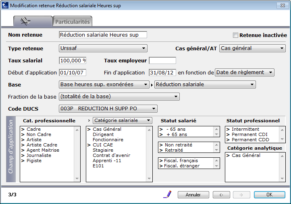Viewport: 291px width, 204px height.
Task: Select the first tab with the crossed-tools icon
Action: (x=33, y=21)
